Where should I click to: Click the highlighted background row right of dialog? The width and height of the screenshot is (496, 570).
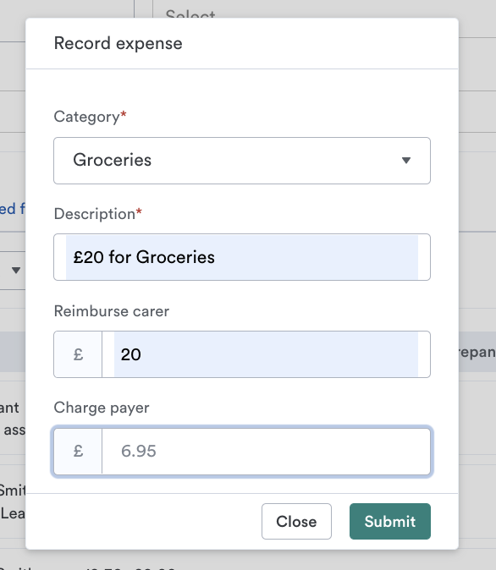477,352
